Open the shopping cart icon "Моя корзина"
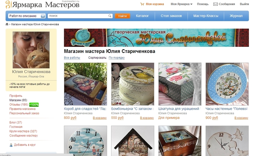Viewport: 264px width, 156px height. click(x=142, y=4)
